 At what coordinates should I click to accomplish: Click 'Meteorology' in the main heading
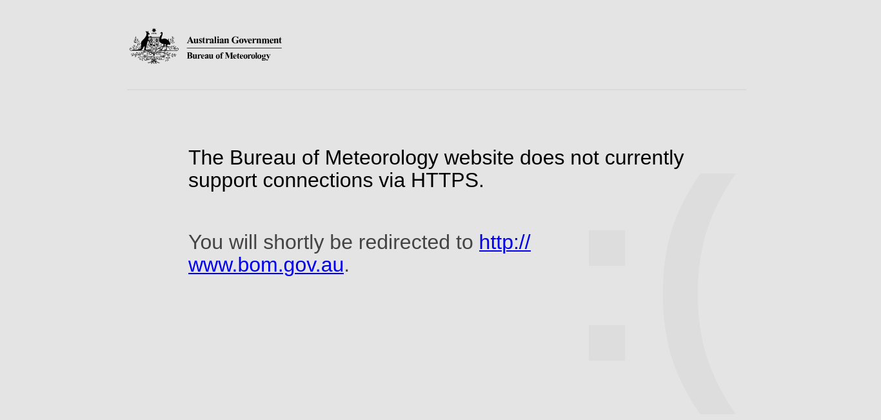pos(381,157)
